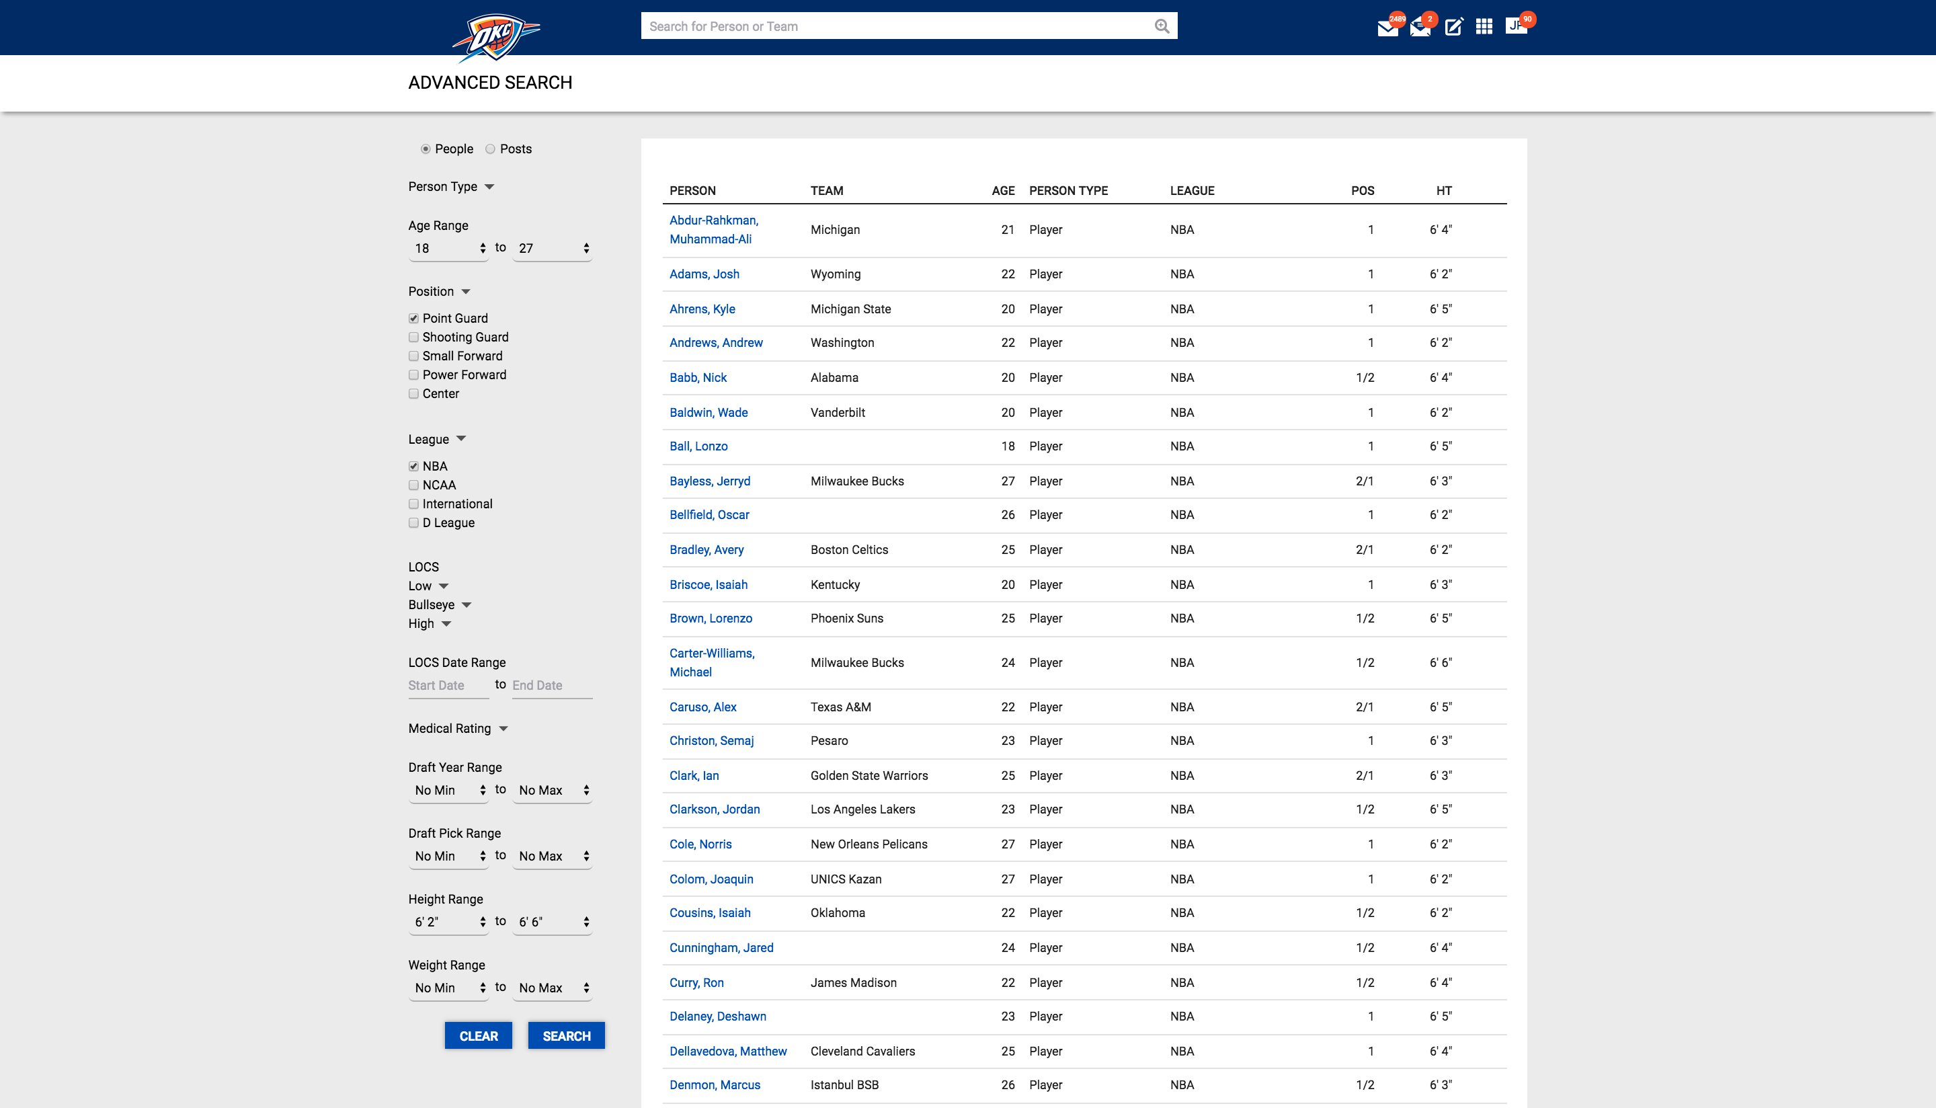Viewport: 1936px width, 1108px height.
Task: Click the SEARCH button
Action: click(566, 1035)
